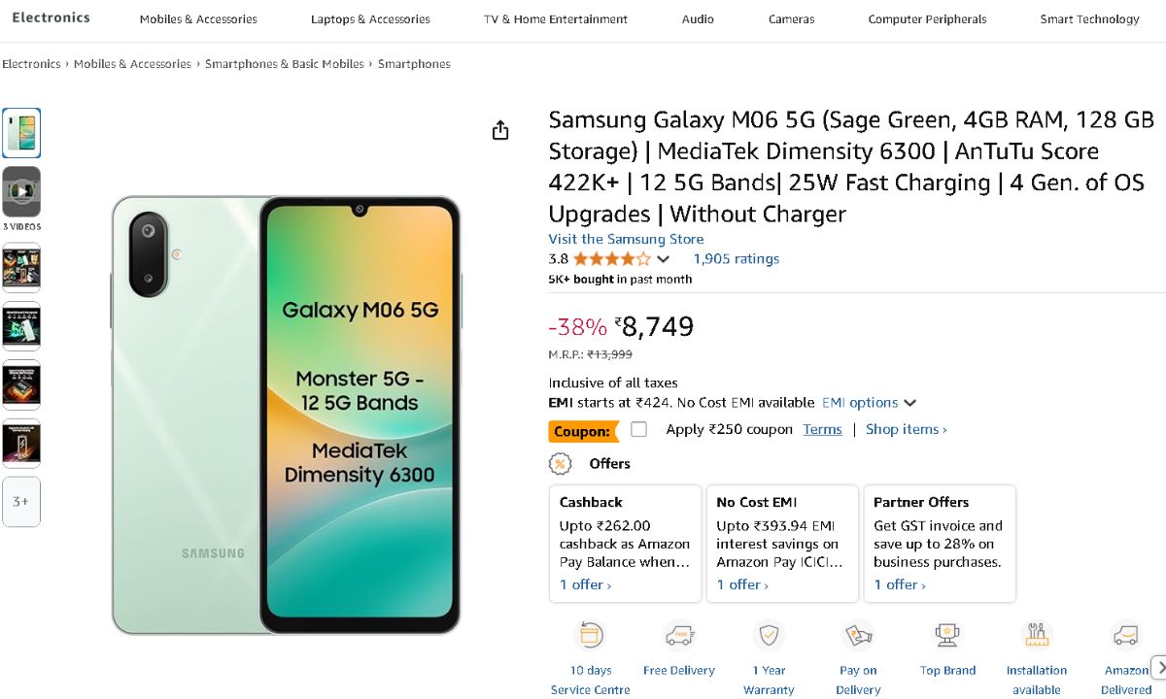The width and height of the screenshot is (1166, 699).
Task: Expand the EMI options dropdown
Action: [x=869, y=402]
